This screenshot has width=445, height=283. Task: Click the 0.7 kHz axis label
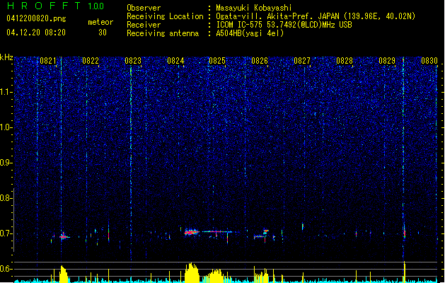(6, 233)
